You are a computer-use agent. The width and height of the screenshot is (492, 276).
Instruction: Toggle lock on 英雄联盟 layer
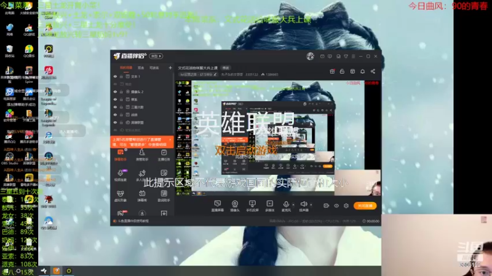[x=121, y=122]
